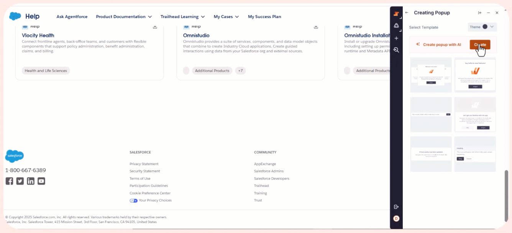The width and height of the screenshot is (512, 233).
Task: Open the AppExchange community link
Action: point(265,164)
